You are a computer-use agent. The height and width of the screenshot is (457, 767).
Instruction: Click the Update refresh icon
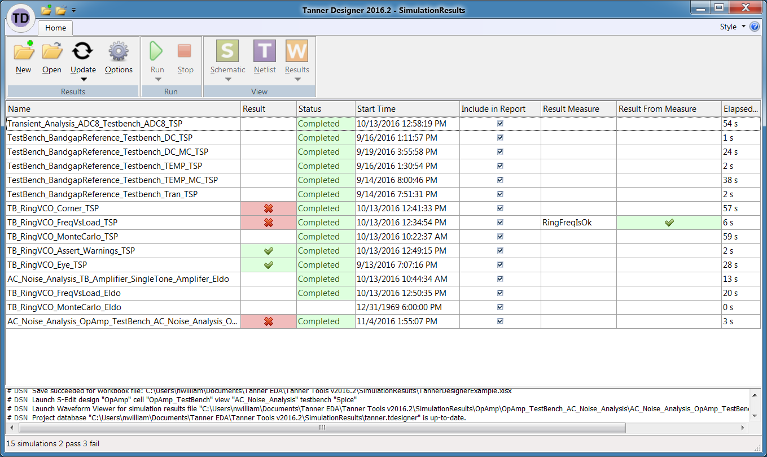(x=82, y=51)
